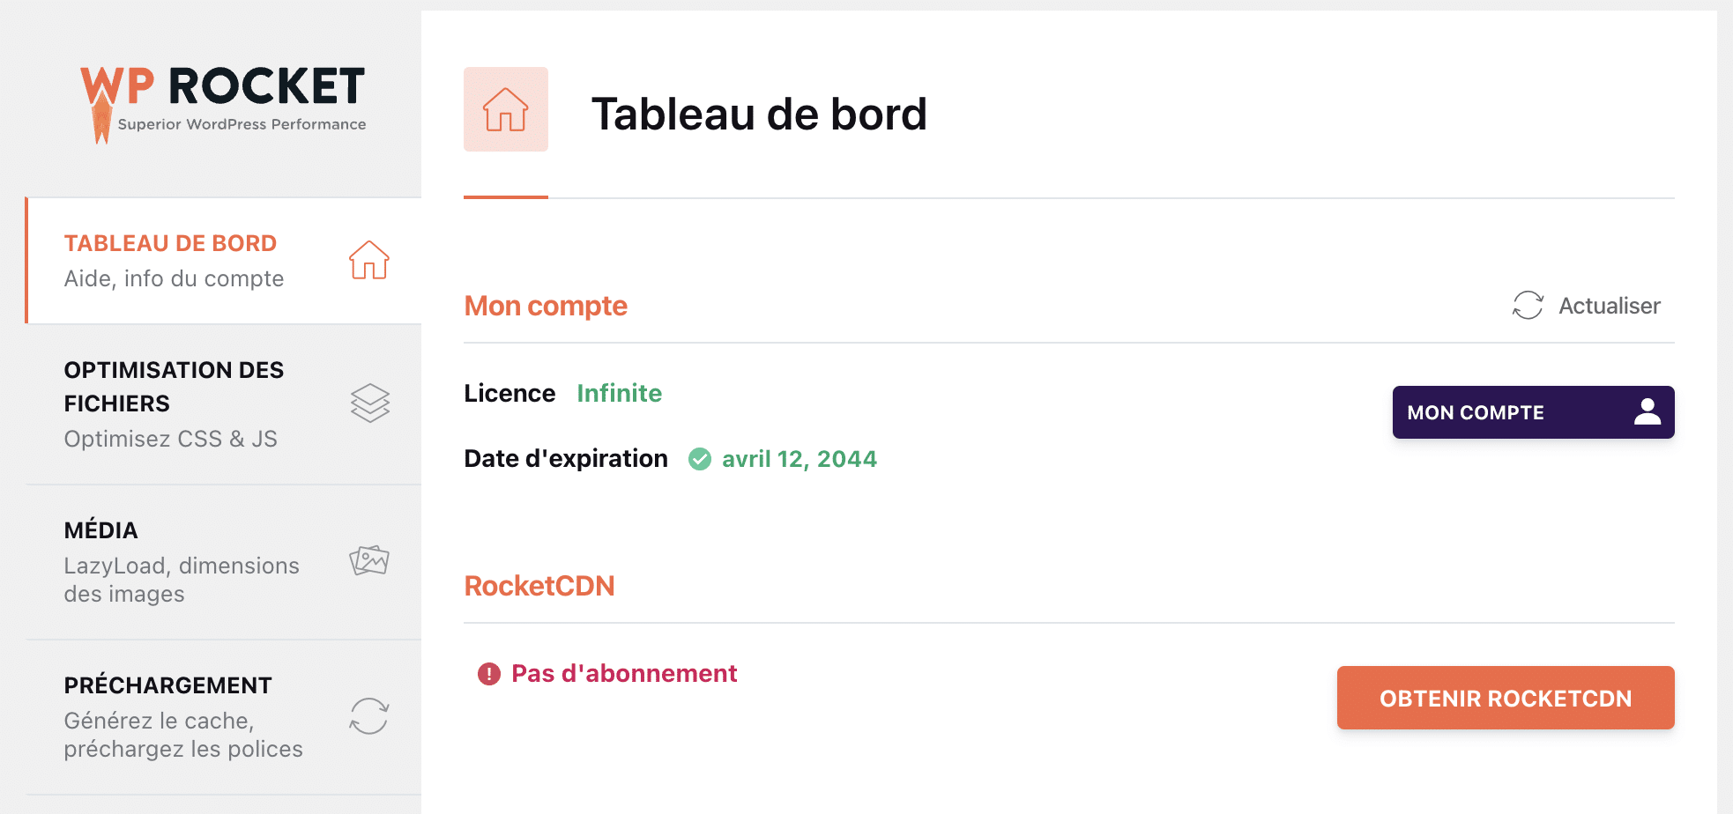This screenshot has height=814, width=1733.
Task: Click the avril 12, 2044 expiration date
Action: tap(799, 459)
